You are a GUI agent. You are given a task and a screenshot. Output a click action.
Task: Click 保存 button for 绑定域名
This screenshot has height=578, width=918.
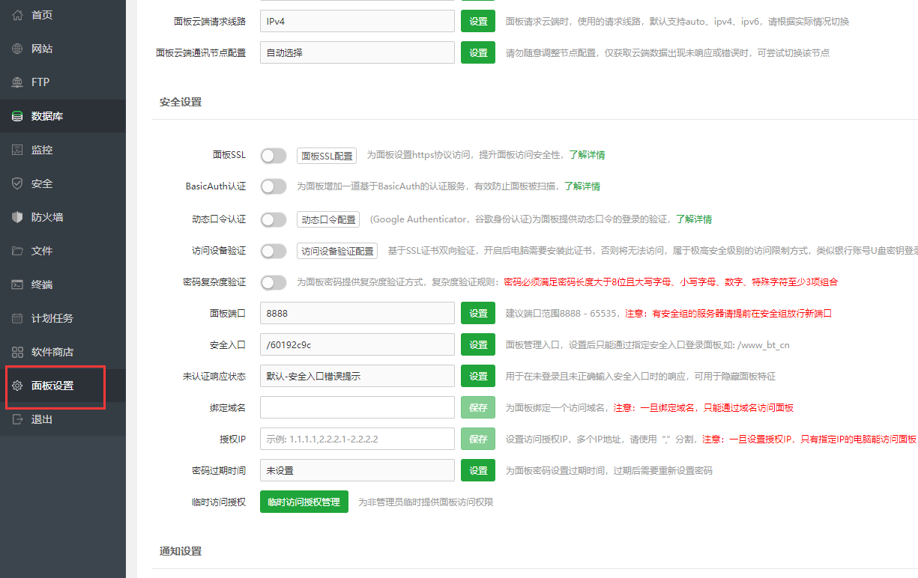pyautogui.click(x=478, y=407)
